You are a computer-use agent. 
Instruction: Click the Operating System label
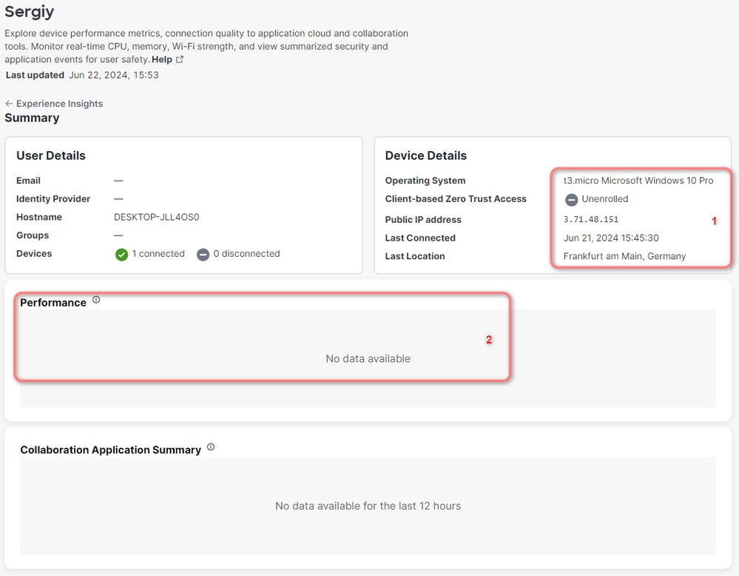click(425, 181)
